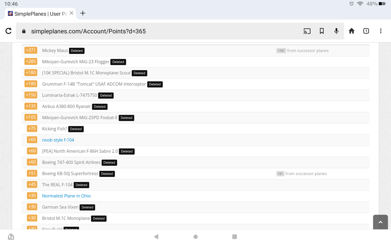This screenshot has width=391, height=244.
Task: Select the SimplePlanes | User Points tab
Action: [x=40, y=13]
